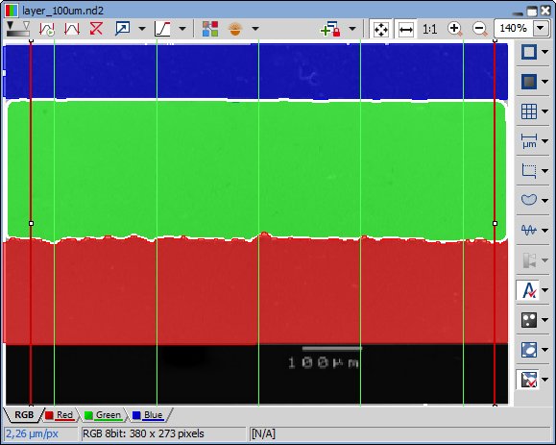
Task: Click the reset LUTs red cross icon
Action: pyautogui.click(x=96, y=29)
